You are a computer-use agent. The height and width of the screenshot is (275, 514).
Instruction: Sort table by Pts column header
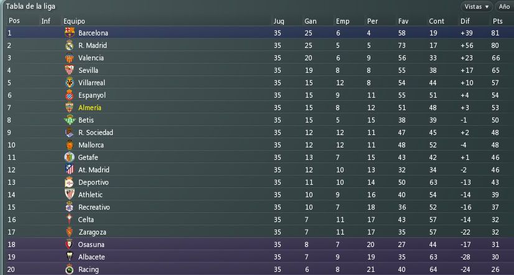(497, 21)
